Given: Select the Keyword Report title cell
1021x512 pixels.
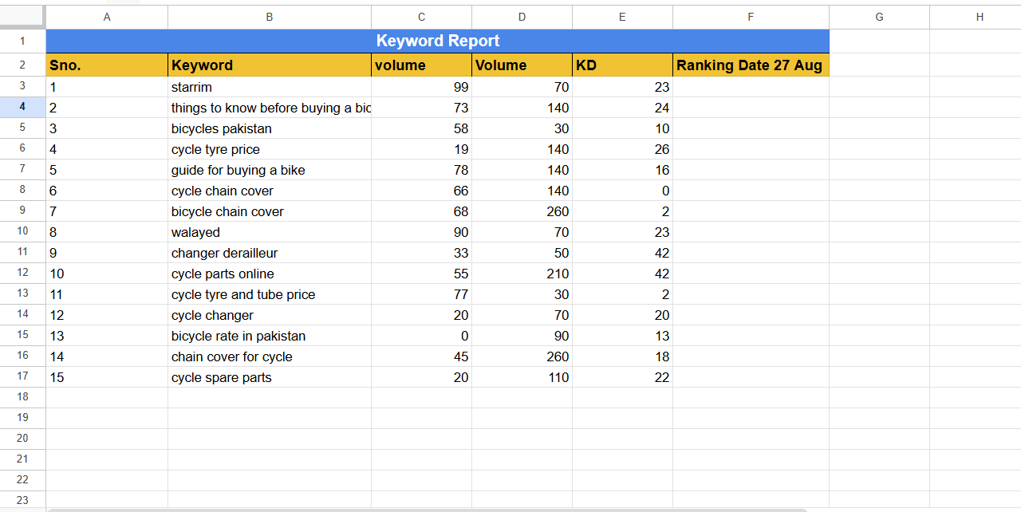Looking at the screenshot, I should point(437,41).
